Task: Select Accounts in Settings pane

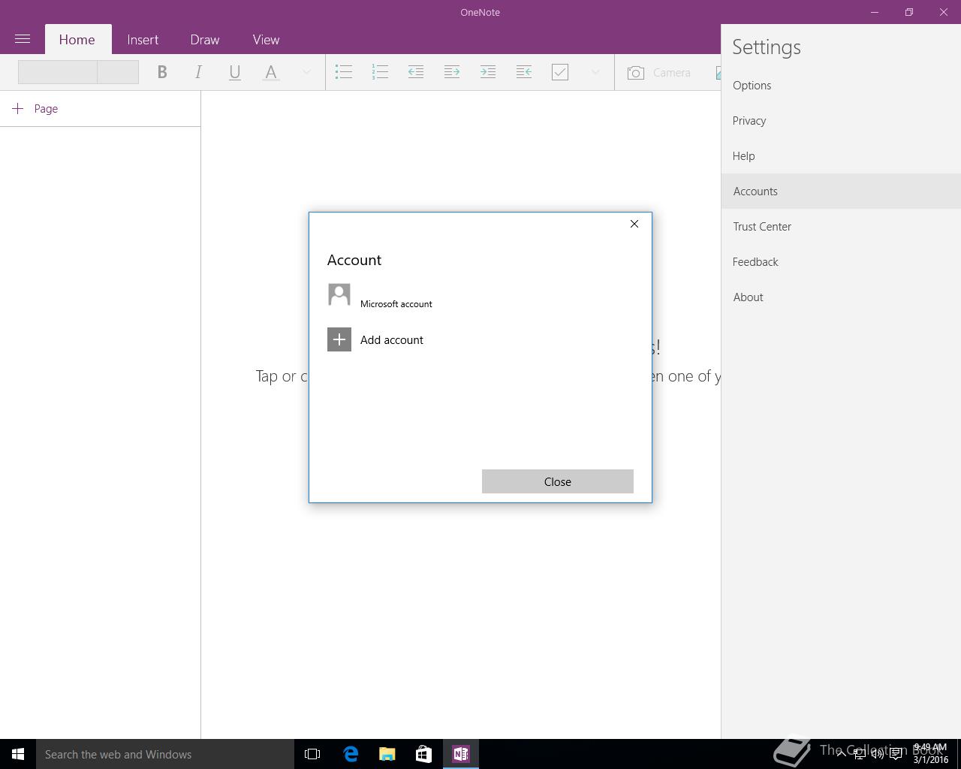Action: pos(841,191)
